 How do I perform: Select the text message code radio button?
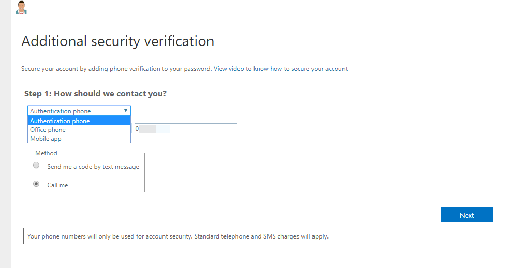click(x=36, y=165)
